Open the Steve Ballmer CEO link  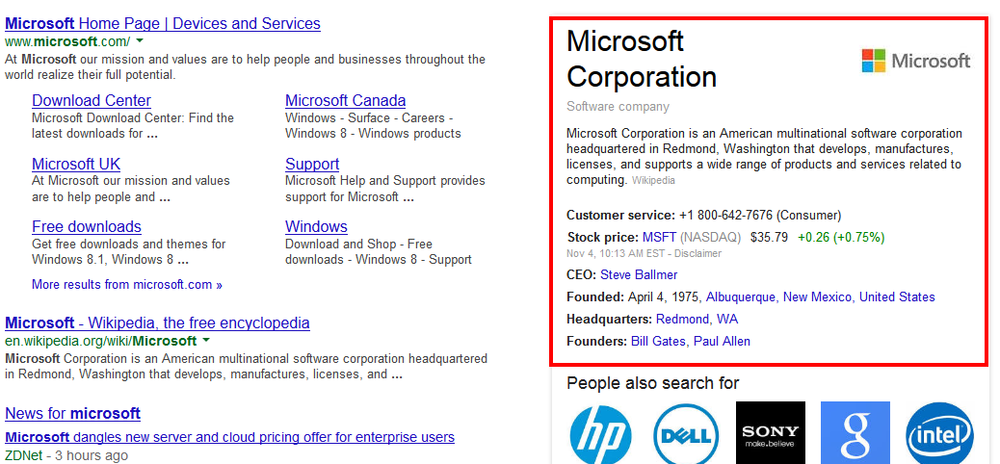(639, 274)
